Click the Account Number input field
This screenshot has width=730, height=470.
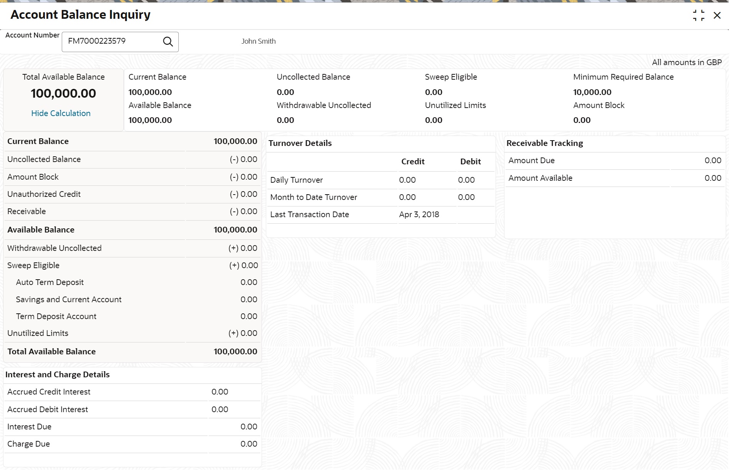coord(120,42)
